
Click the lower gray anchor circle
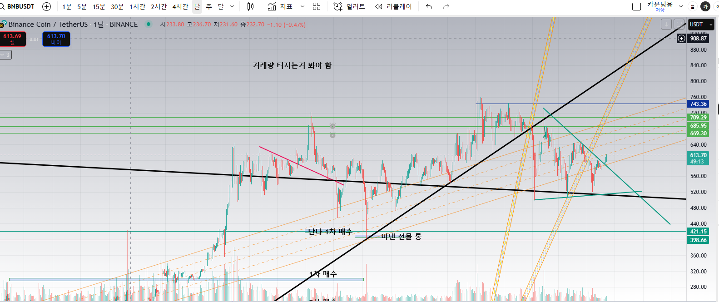pos(332,135)
